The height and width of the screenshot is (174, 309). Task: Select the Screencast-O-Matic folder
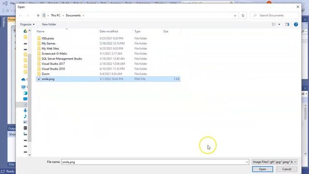[x=55, y=54]
